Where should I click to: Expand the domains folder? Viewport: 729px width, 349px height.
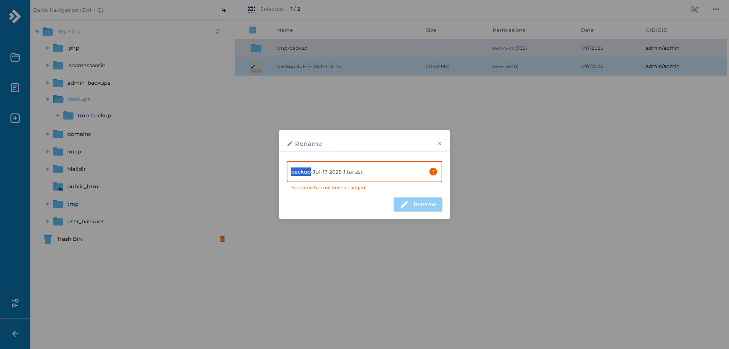pyautogui.click(x=47, y=134)
